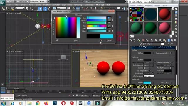This screenshot has height=106, width=188.
Task: Open the Rendering menu
Action: 78,5
